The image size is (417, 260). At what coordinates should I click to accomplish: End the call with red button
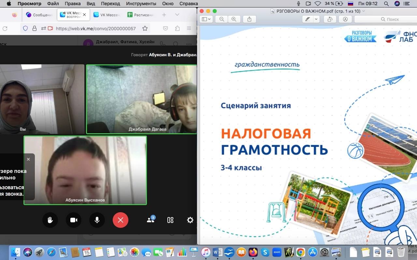[121, 220]
